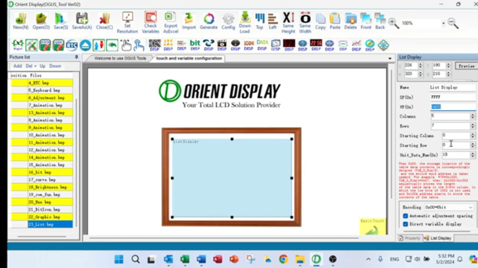Image resolution: width=478 pixels, height=268 pixels.
Task: Align selection with Top icon
Action: tap(260, 21)
